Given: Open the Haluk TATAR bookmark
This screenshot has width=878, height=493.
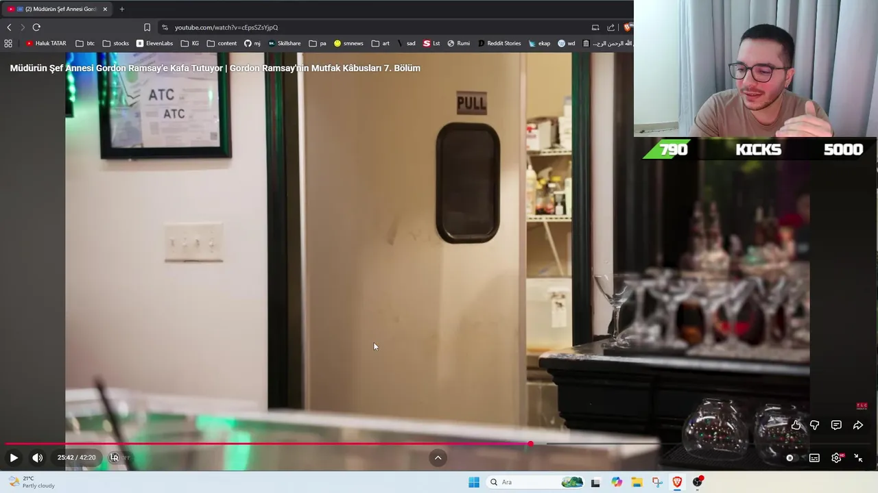Looking at the screenshot, I should click(x=46, y=43).
